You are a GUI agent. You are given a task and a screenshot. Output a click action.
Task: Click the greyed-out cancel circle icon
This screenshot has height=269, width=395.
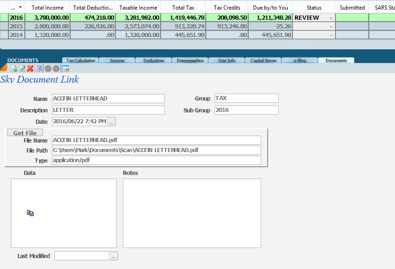tap(56, 69)
